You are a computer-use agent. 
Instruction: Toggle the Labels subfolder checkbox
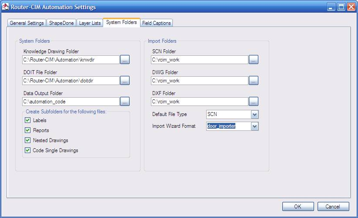(28, 120)
